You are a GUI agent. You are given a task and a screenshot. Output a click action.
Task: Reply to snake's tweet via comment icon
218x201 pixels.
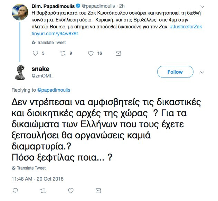[x=15, y=191]
